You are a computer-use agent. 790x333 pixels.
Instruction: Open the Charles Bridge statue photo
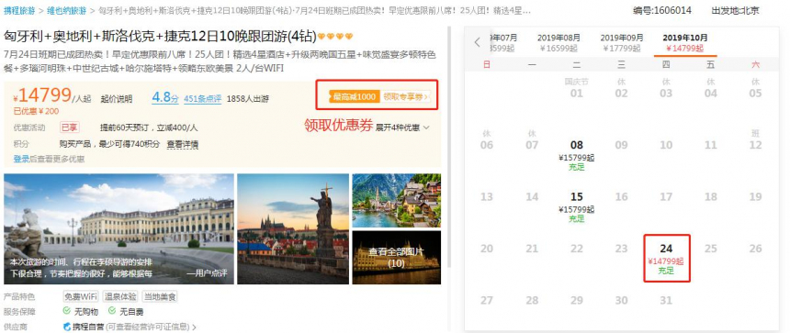[x=293, y=228]
